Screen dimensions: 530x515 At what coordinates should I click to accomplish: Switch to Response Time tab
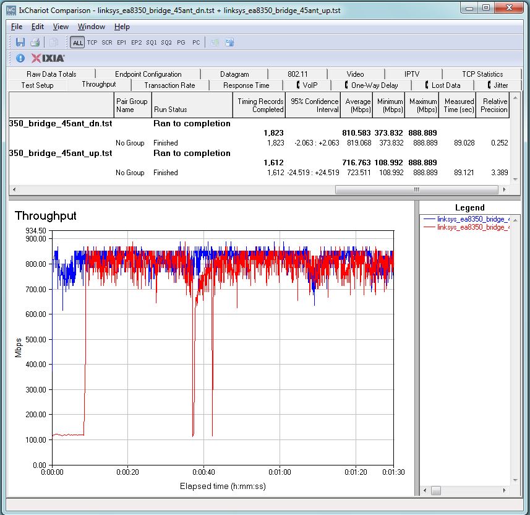[x=246, y=85]
